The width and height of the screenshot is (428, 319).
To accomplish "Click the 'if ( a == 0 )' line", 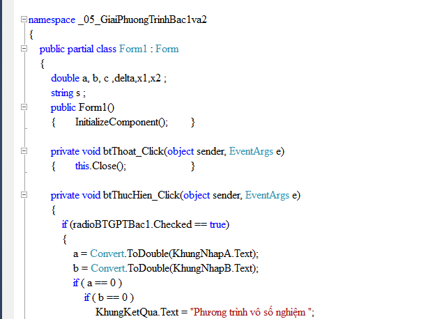I will point(98,283).
